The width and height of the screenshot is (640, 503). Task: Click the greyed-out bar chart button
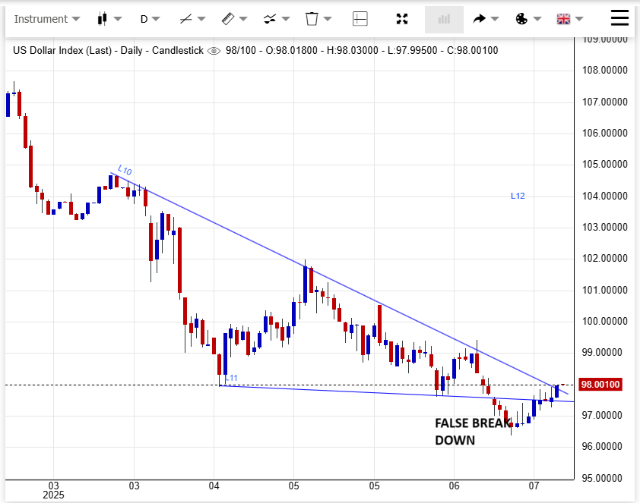[x=444, y=19]
